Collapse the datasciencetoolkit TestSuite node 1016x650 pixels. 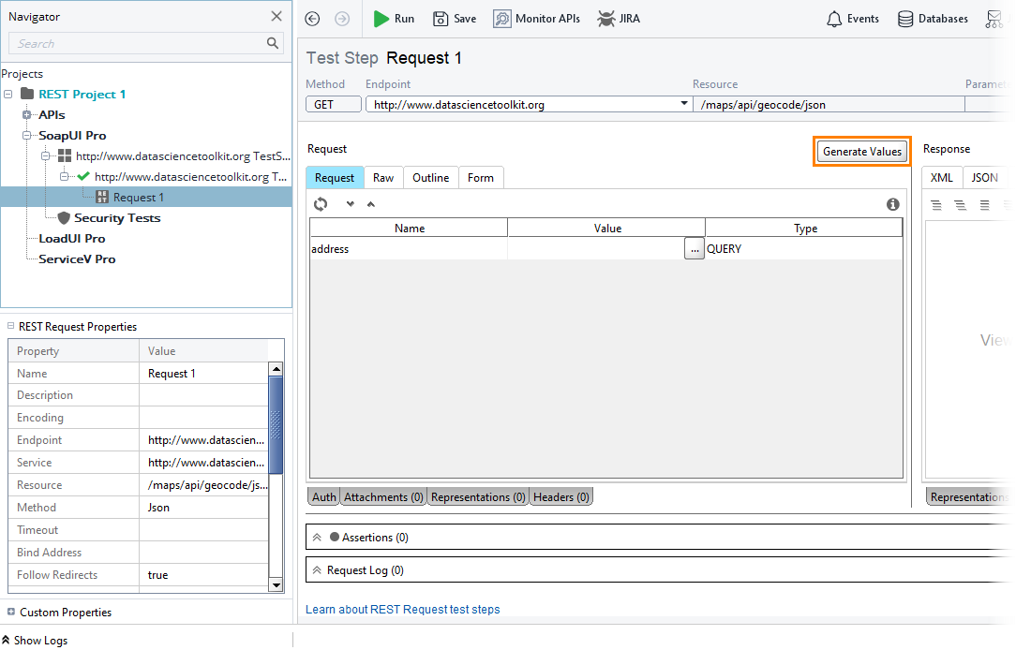pos(45,156)
